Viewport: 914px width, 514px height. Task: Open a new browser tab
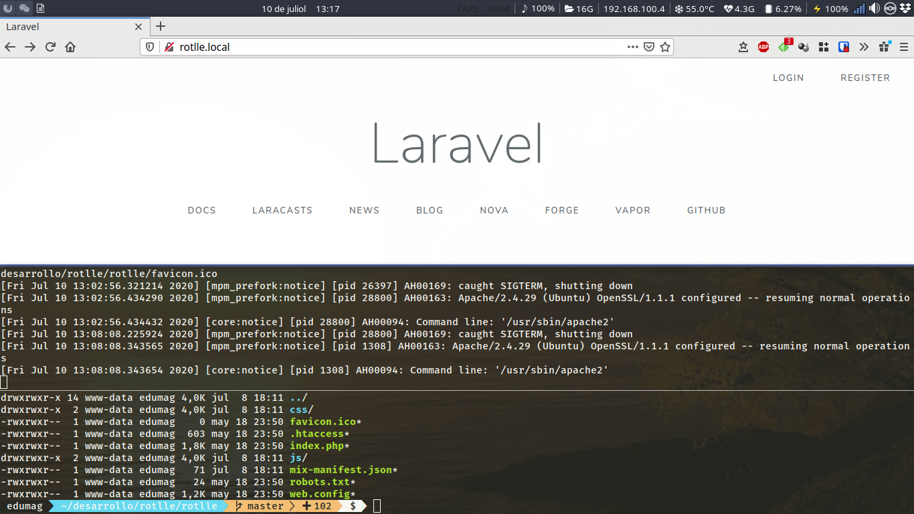click(161, 27)
